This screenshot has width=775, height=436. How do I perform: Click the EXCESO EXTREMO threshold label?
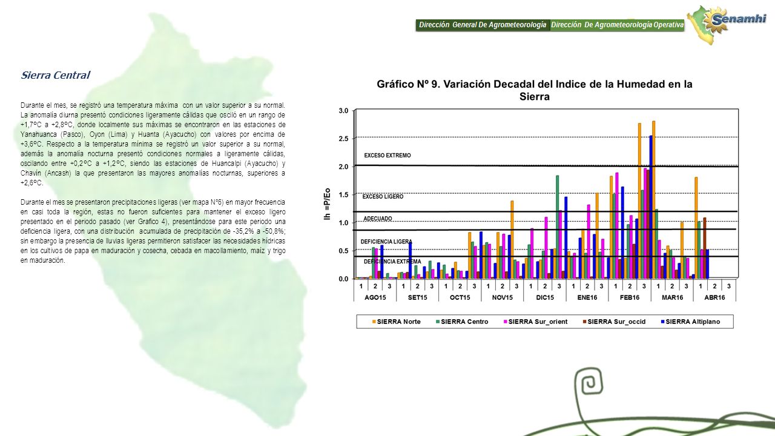coord(387,156)
